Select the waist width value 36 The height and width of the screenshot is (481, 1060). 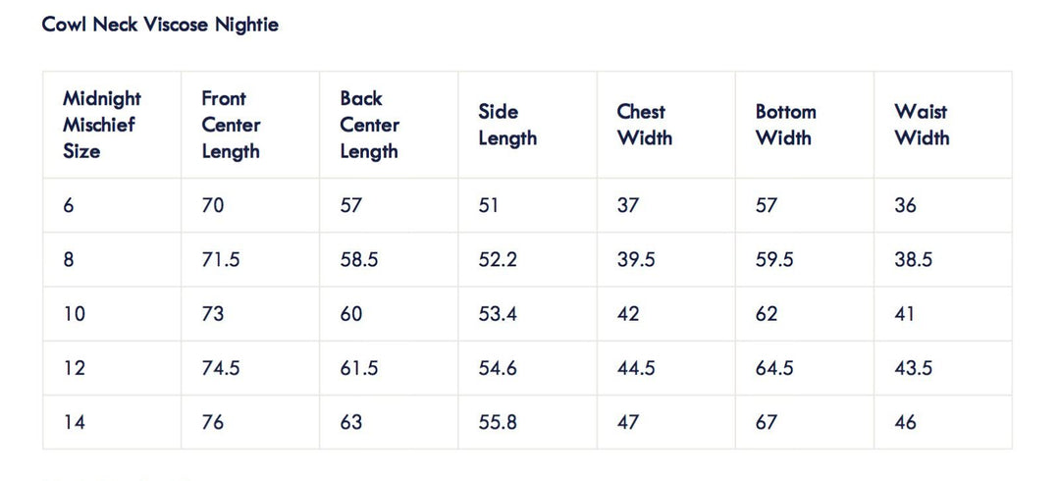905,206
